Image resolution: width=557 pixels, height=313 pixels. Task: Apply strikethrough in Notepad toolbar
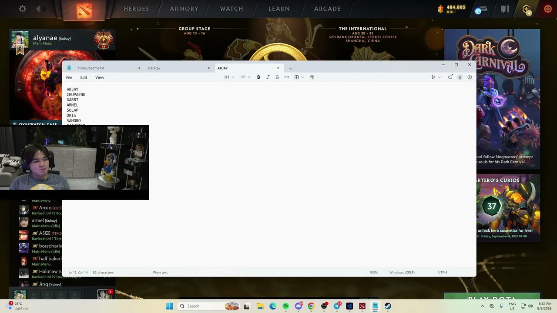[x=277, y=77]
